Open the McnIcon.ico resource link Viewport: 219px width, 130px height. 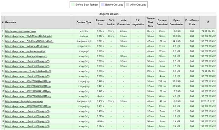pyautogui.click(x=27, y=46)
